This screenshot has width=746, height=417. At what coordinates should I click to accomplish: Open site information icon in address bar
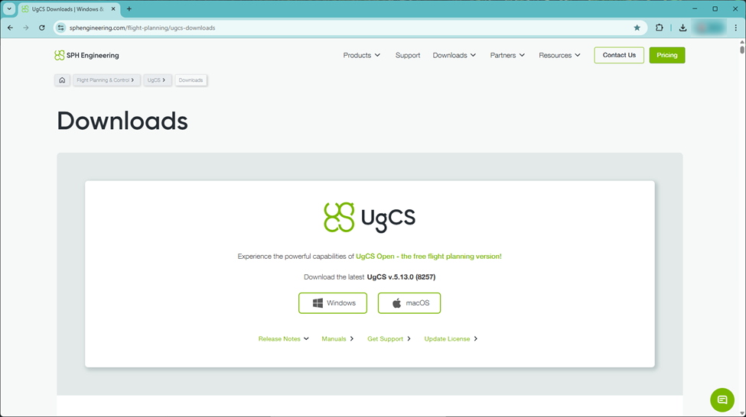(x=60, y=27)
